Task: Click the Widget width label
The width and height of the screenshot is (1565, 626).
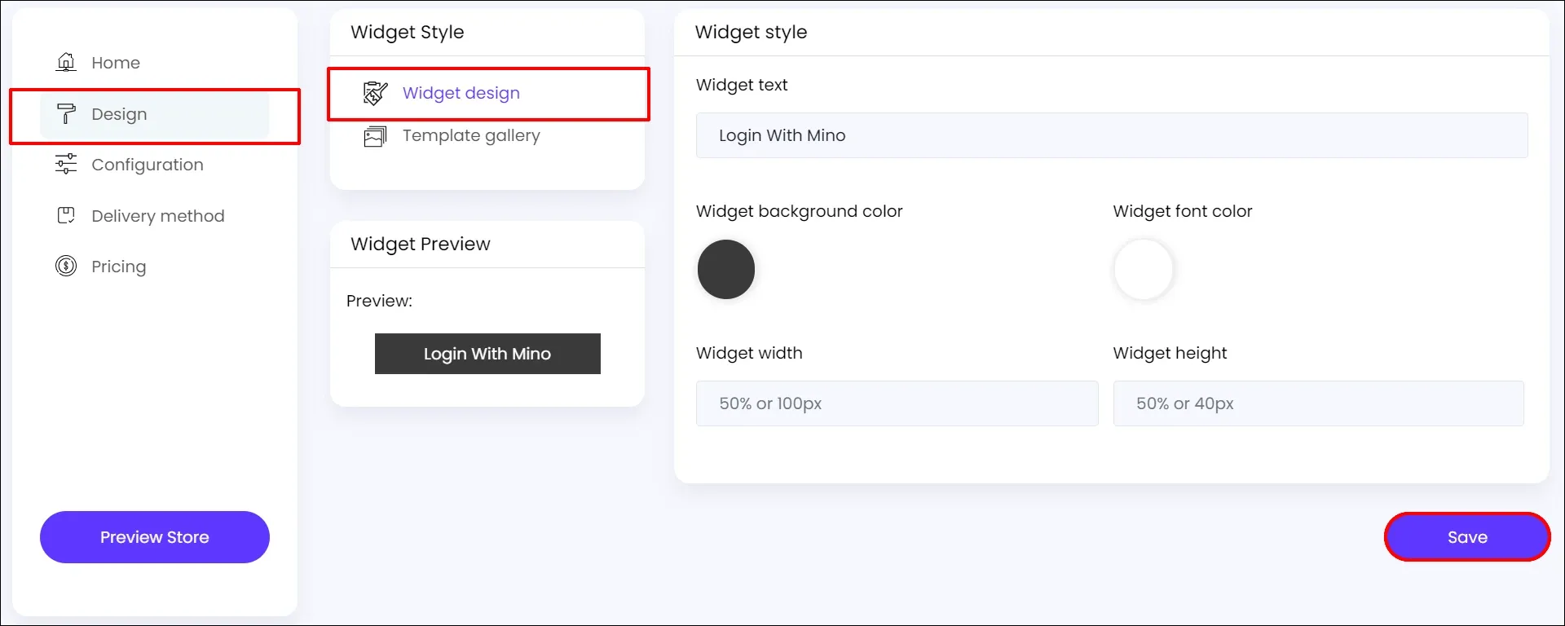Action: pyautogui.click(x=749, y=353)
